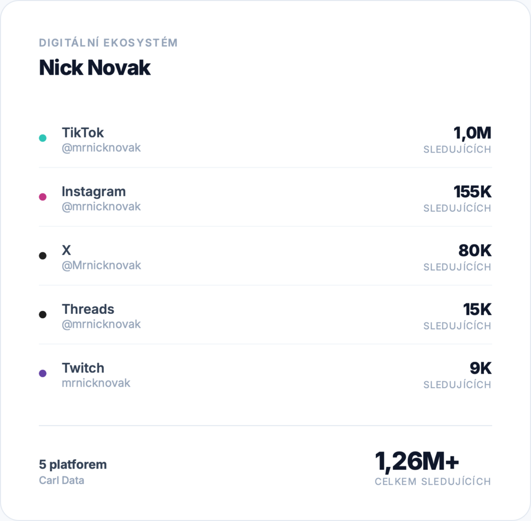531x521 pixels.
Task: Click the '5 platforem' label
Action: click(73, 464)
